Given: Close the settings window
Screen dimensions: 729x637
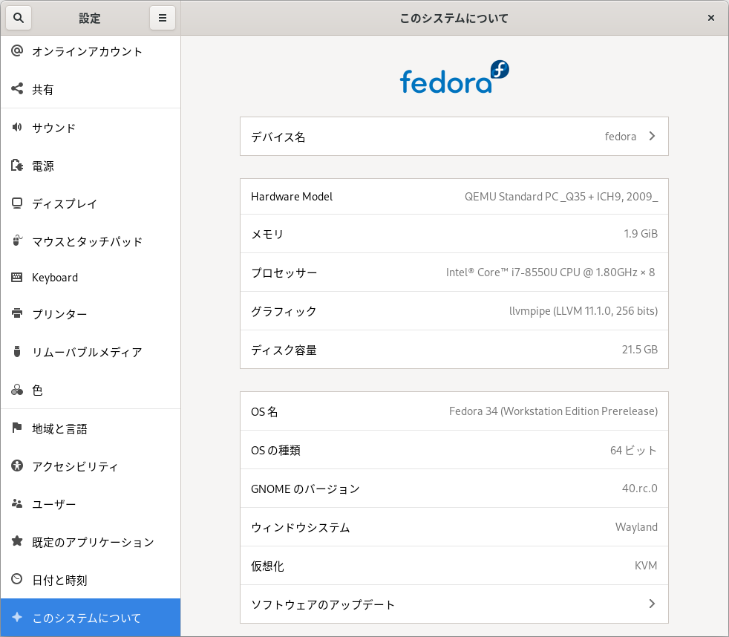Looking at the screenshot, I should 711,18.
